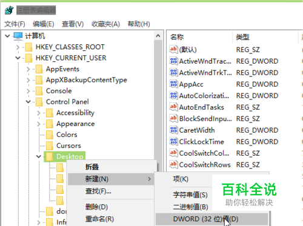Create a new 二进制值(B) value

[x=190, y=207]
